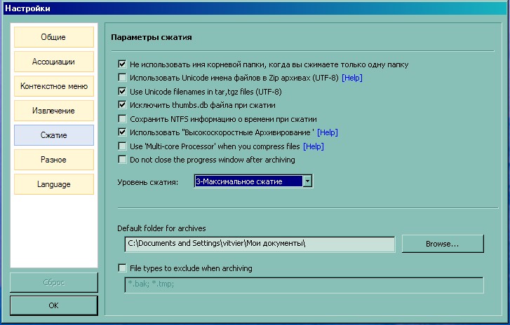The height and width of the screenshot is (325, 510).
Task: Click the Параметры сжатия heading
Action: 152,37
